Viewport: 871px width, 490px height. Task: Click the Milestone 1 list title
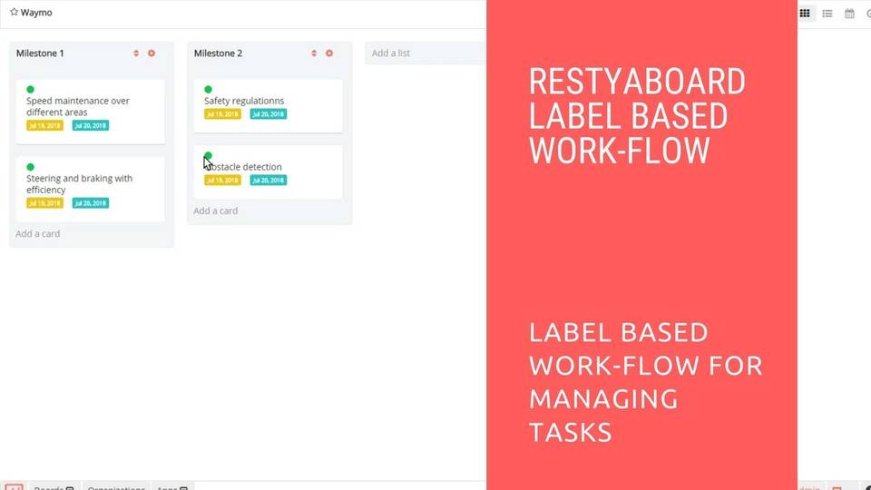[40, 54]
